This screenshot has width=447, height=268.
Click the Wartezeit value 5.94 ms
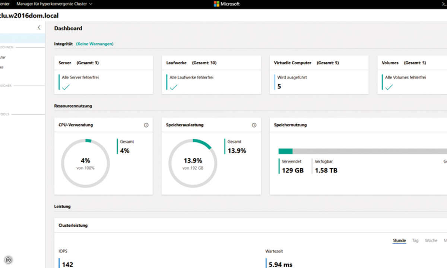pos(280,265)
